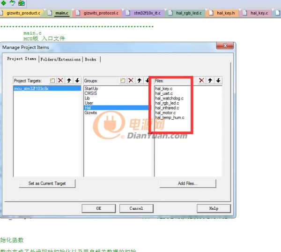Open the hal_rgb_led.c editor tab
This screenshot has width=281, height=252.
(186, 13)
